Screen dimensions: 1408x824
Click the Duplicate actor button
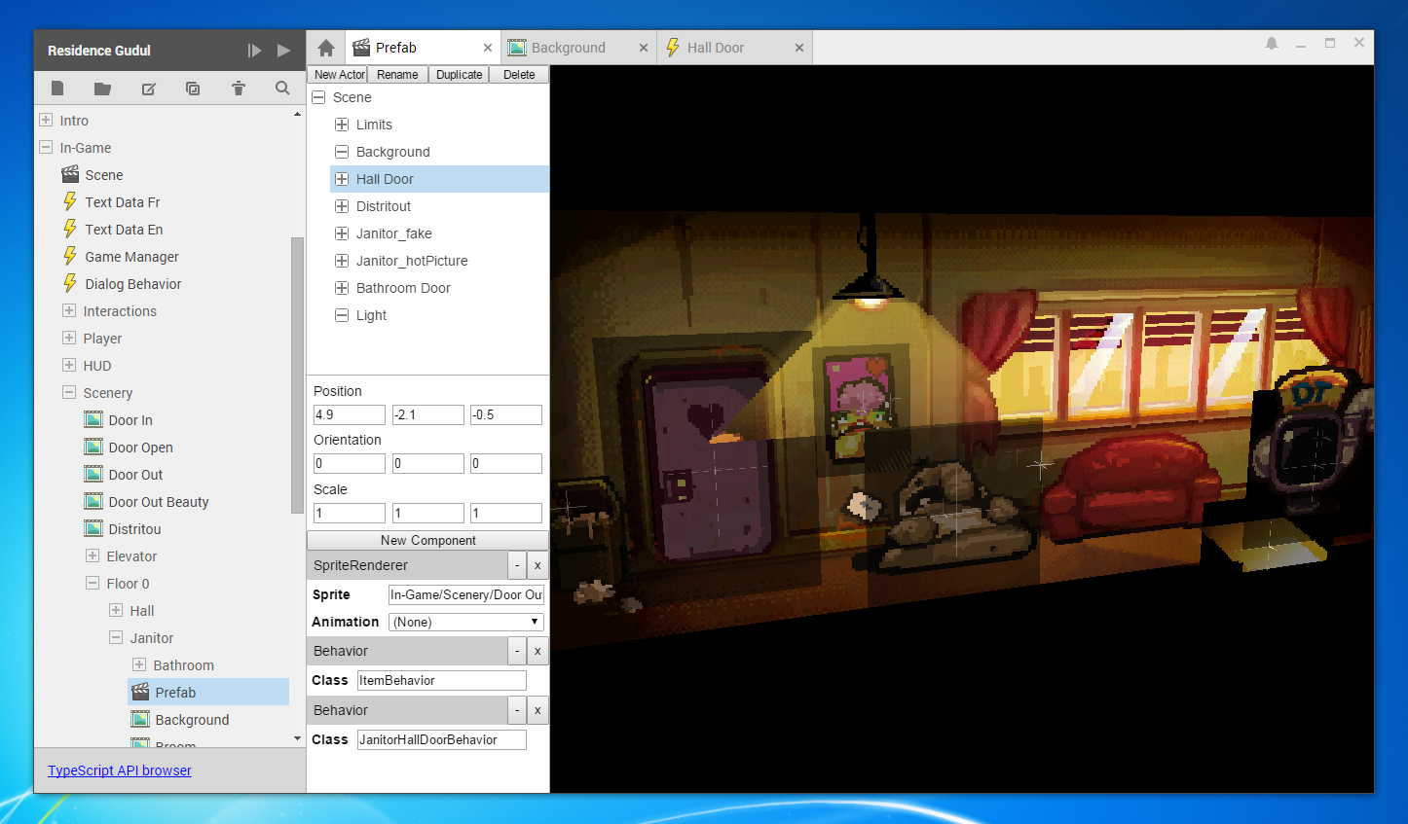(x=459, y=75)
